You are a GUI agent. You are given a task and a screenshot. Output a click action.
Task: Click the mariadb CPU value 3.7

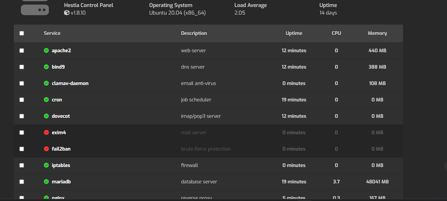click(336, 182)
